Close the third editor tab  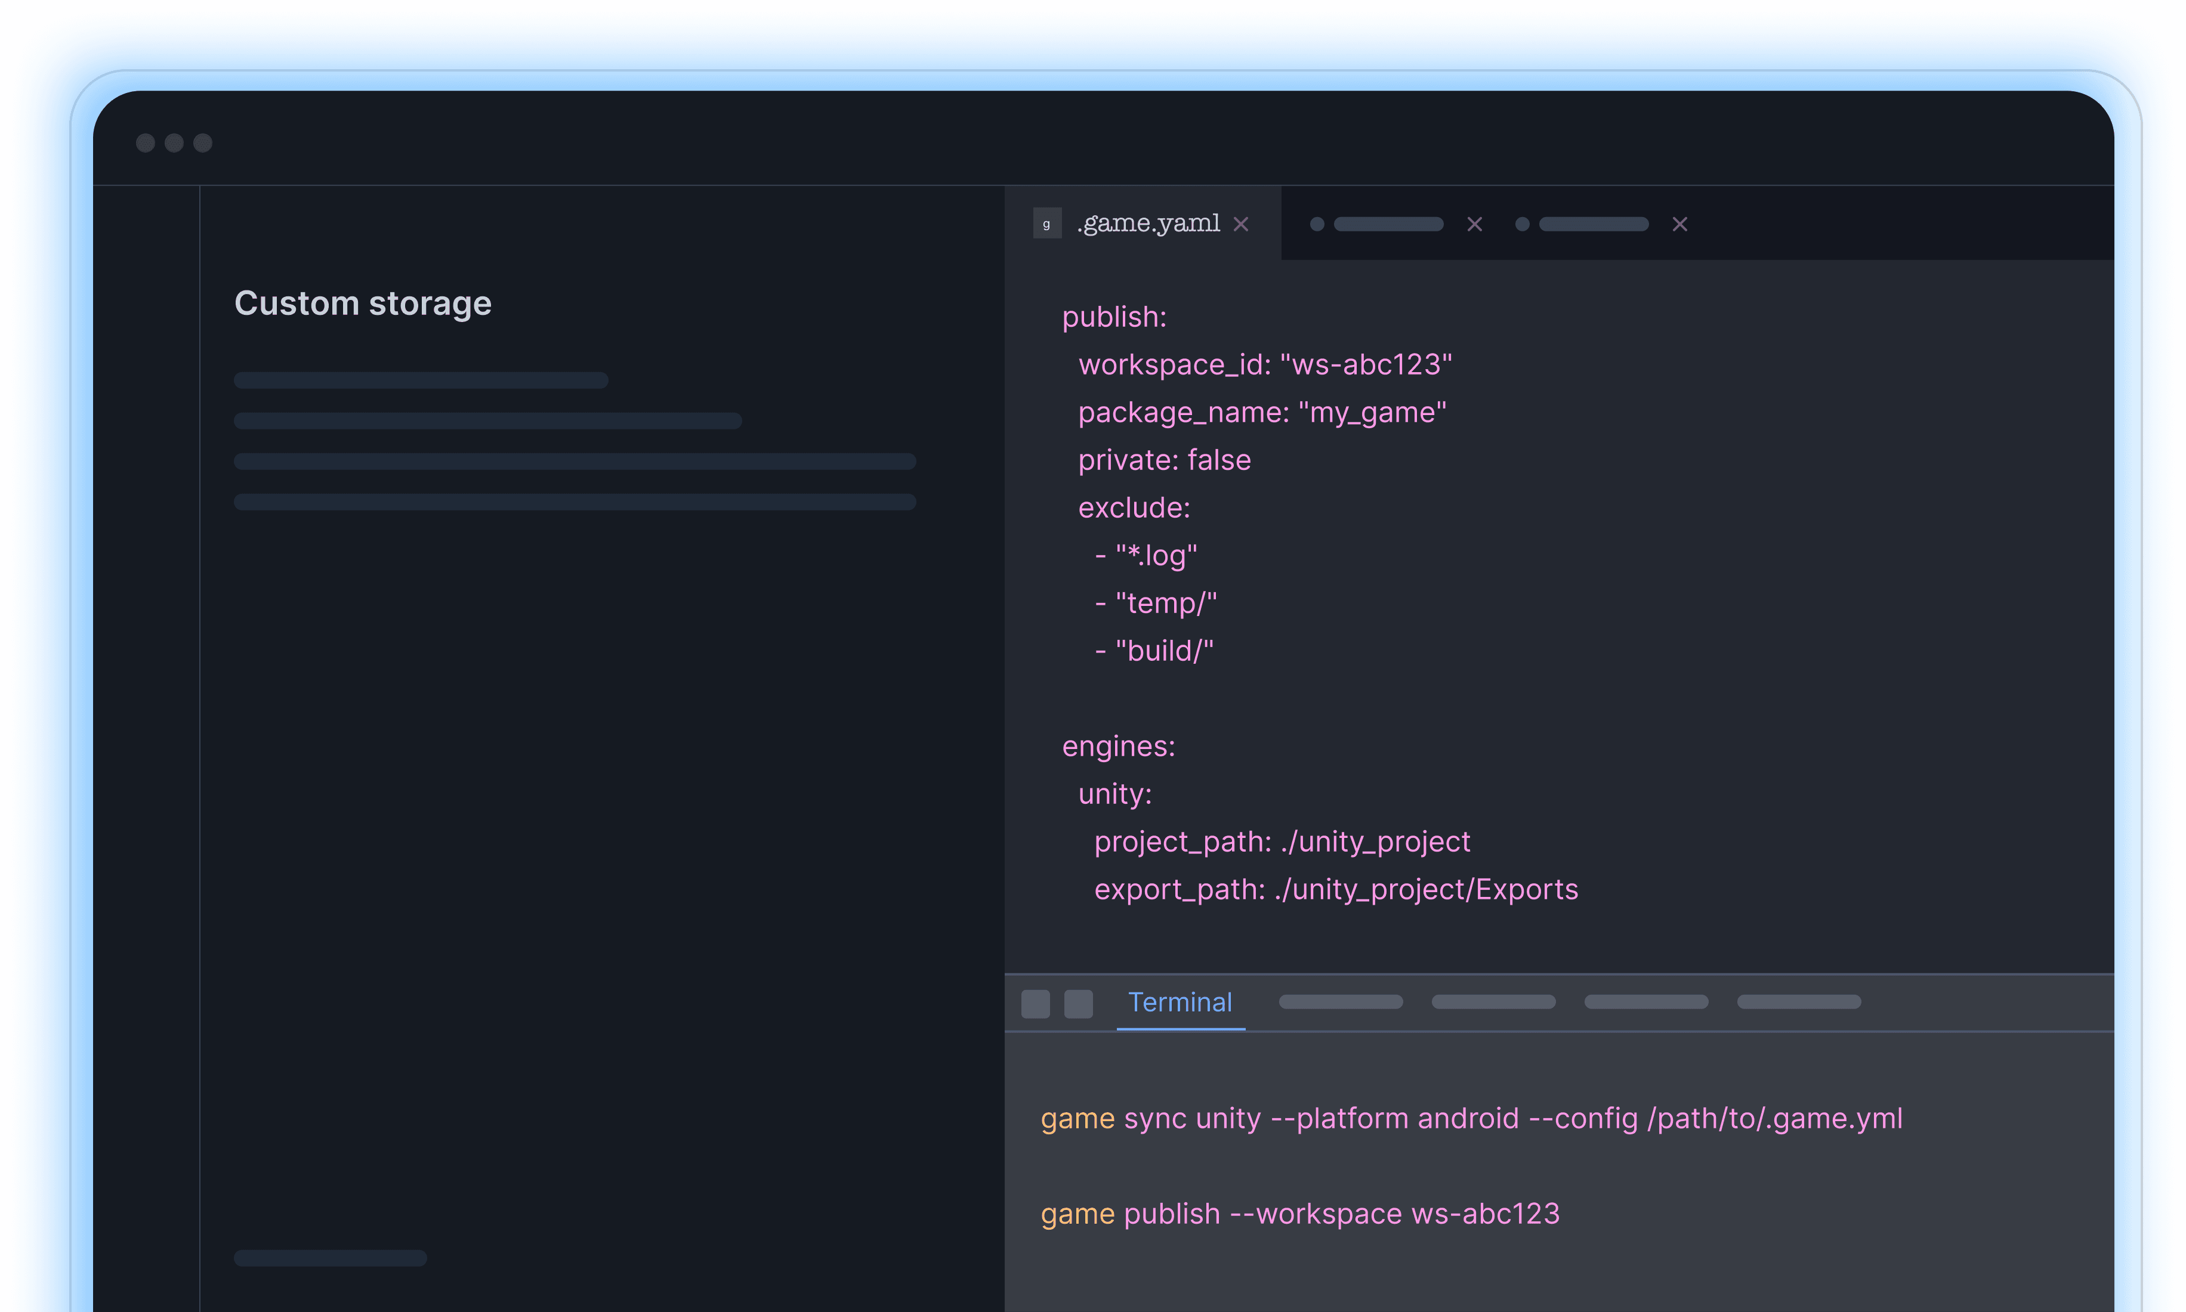pyautogui.click(x=1679, y=225)
